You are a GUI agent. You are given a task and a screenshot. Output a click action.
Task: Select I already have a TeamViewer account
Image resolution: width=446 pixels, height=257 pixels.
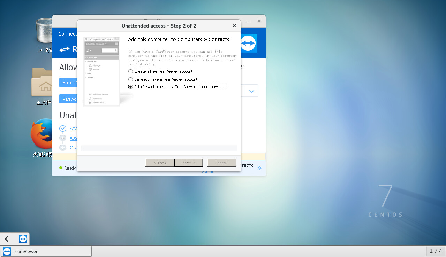tap(130, 79)
